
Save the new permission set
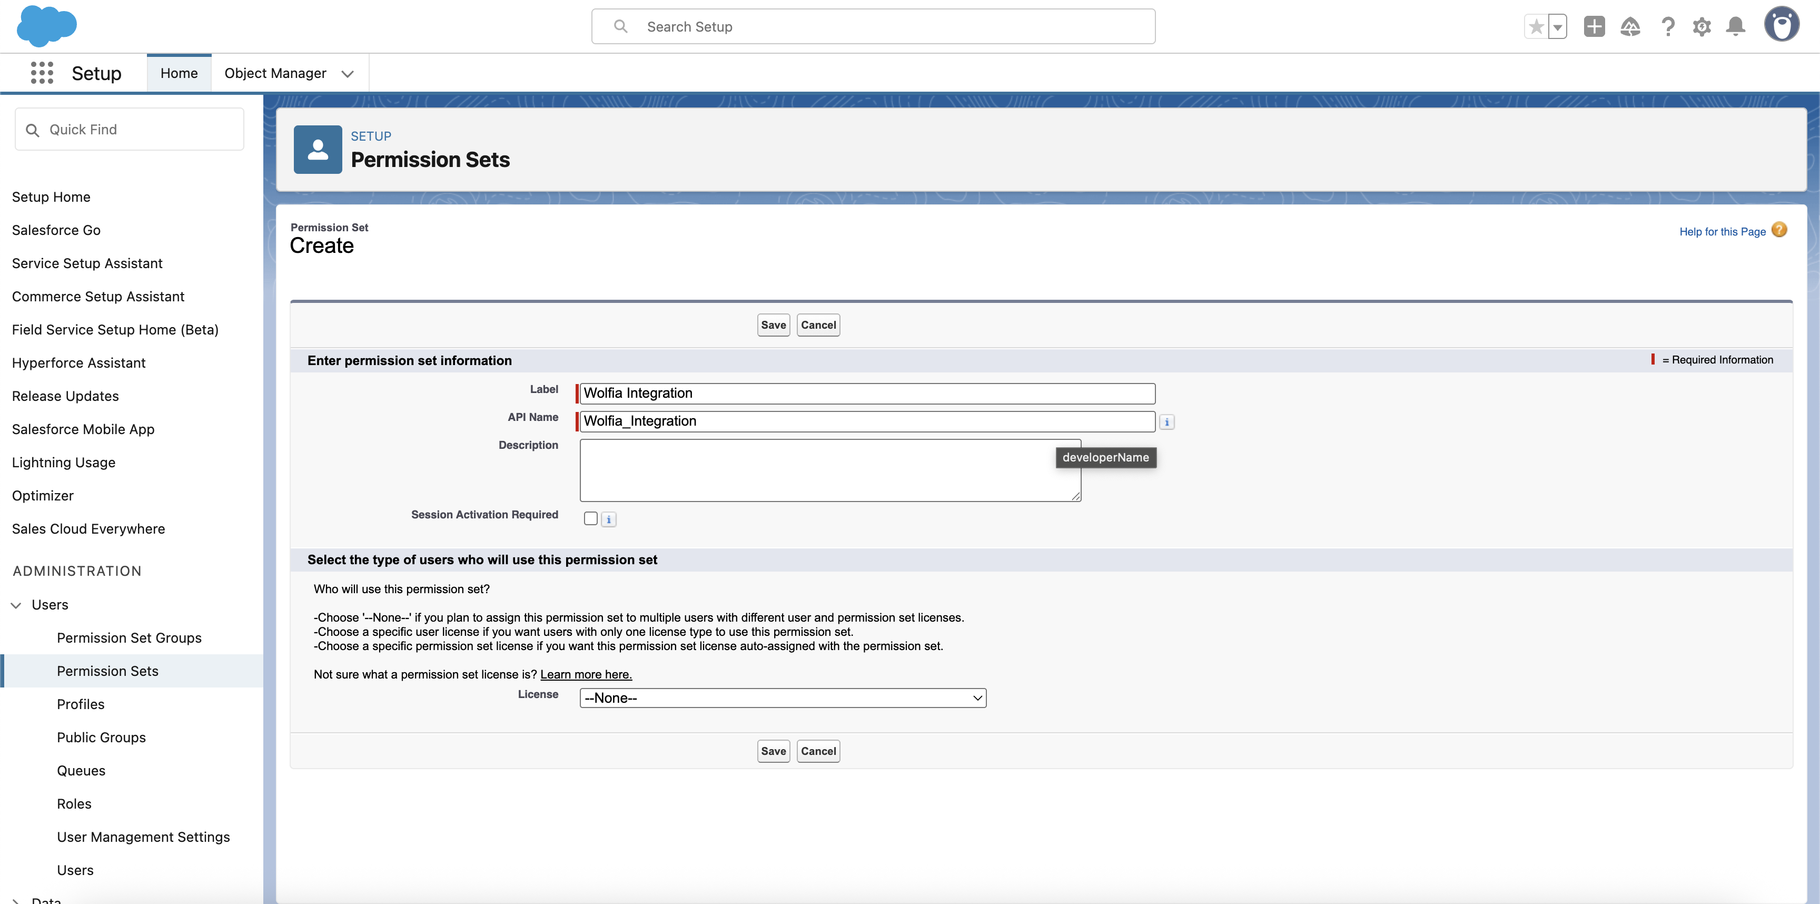pyautogui.click(x=773, y=325)
